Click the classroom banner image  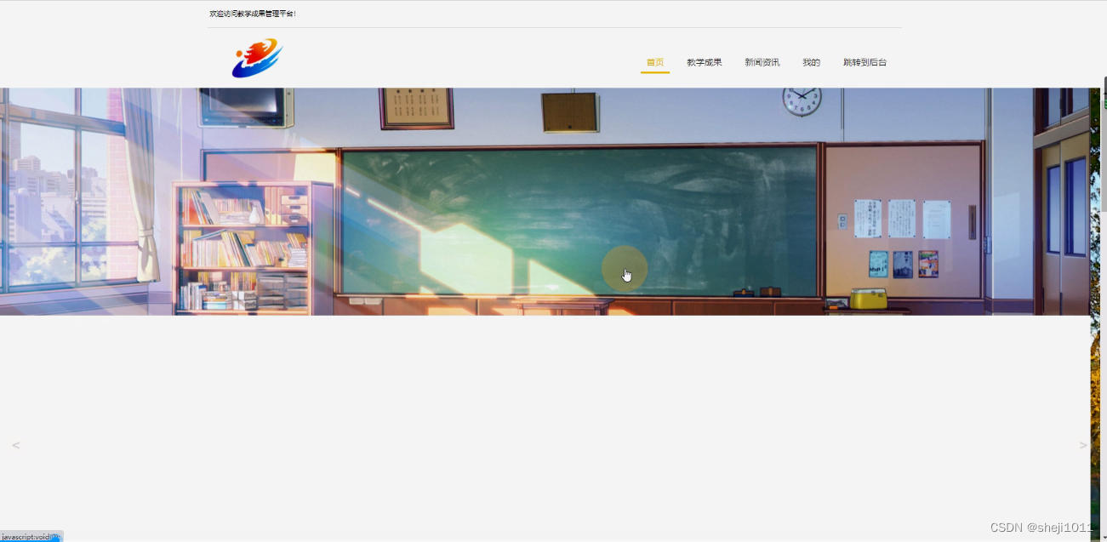point(545,202)
